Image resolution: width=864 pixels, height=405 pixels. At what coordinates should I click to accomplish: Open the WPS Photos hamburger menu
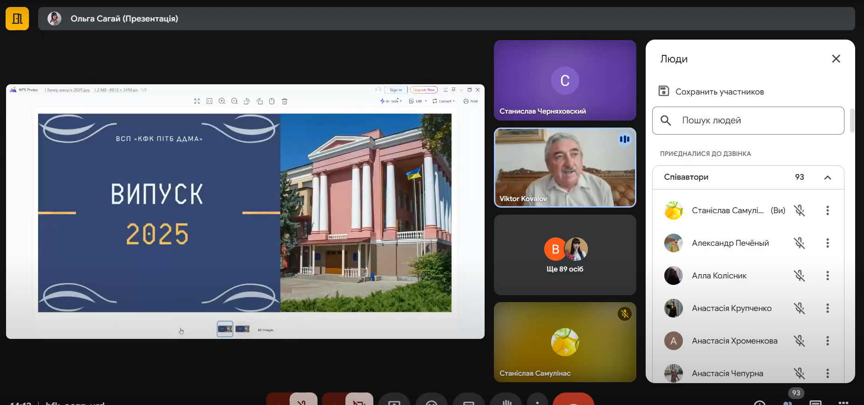click(445, 90)
